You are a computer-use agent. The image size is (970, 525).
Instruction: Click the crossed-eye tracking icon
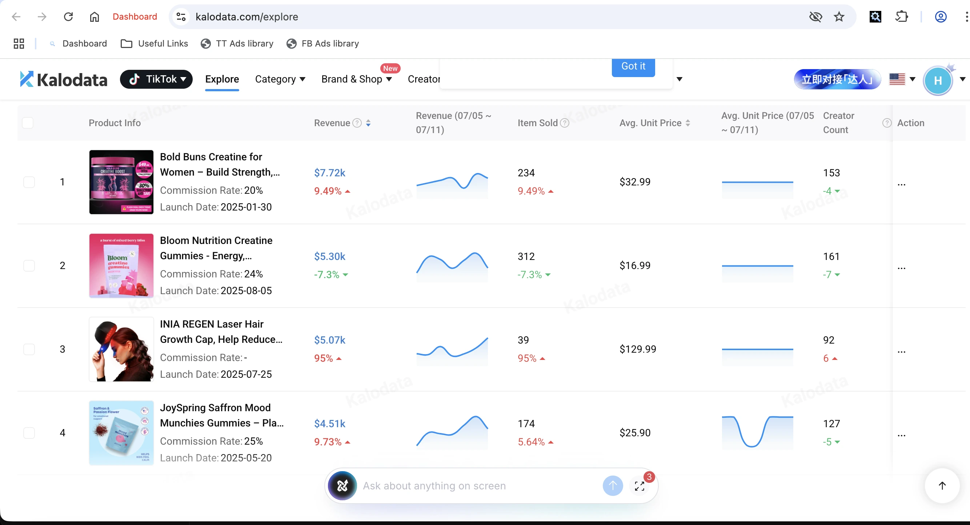[x=815, y=17]
